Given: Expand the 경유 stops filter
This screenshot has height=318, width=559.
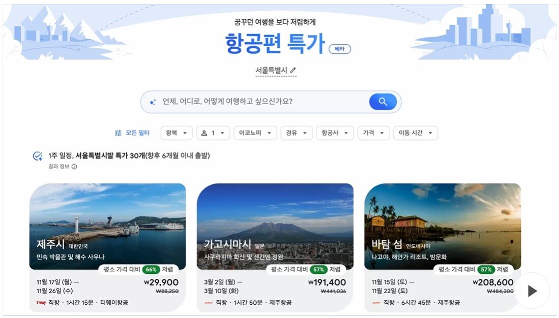Looking at the screenshot, I should point(296,133).
